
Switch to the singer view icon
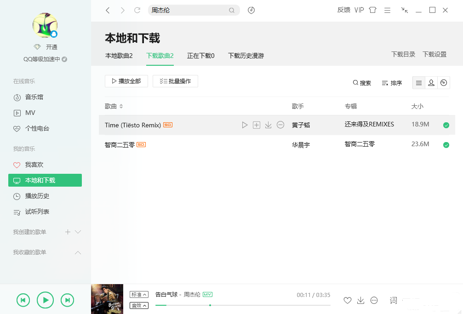click(x=431, y=83)
